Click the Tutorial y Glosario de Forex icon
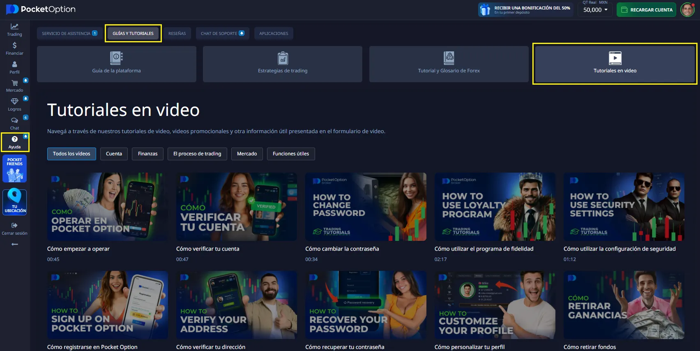700x351 pixels. coord(449,58)
